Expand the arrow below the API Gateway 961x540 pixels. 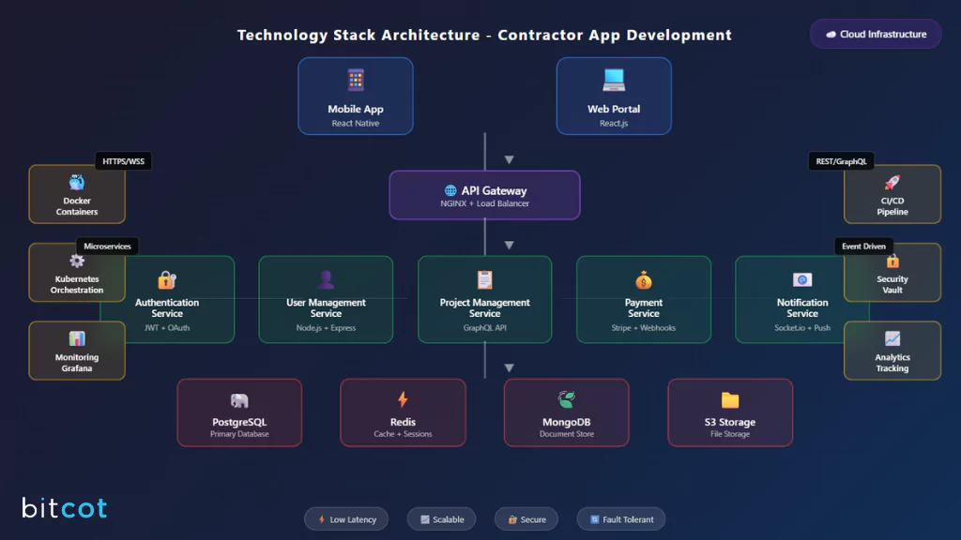point(509,245)
